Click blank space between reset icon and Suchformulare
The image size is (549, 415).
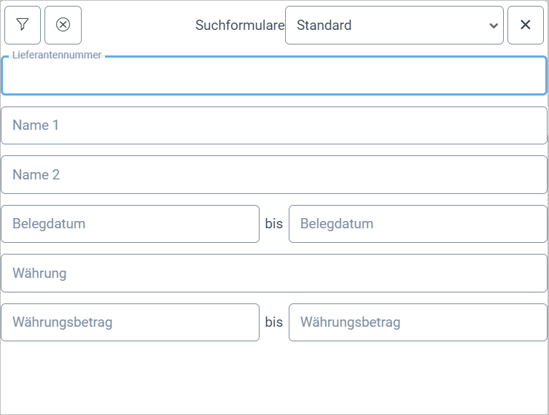coord(137,26)
